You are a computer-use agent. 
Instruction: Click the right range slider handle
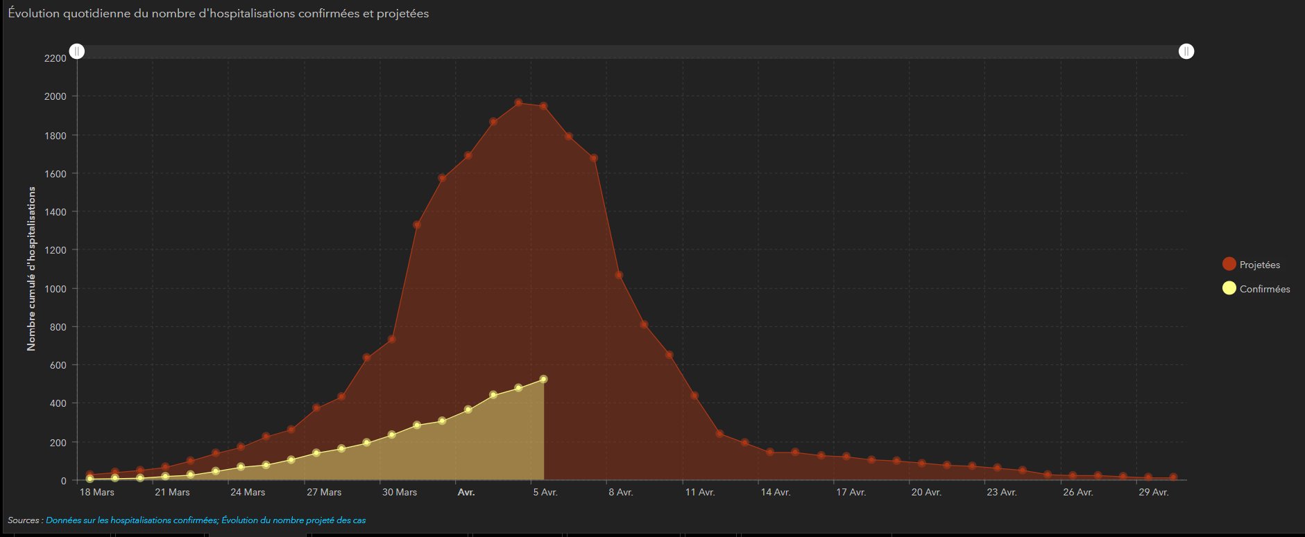click(1186, 51)
